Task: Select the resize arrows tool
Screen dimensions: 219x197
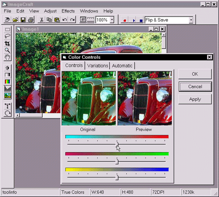Action: pyautogui.click(x=8, y=106)
